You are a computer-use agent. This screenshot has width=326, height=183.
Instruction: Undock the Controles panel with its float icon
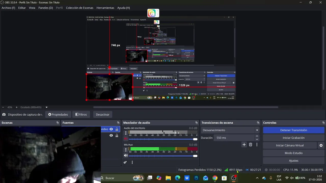(x=323, y=123)
